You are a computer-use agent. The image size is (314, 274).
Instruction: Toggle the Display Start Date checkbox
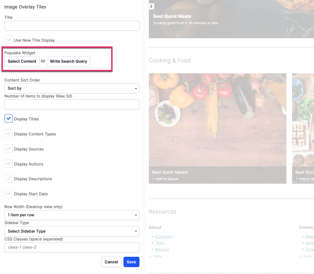click(x=9, y=193)
